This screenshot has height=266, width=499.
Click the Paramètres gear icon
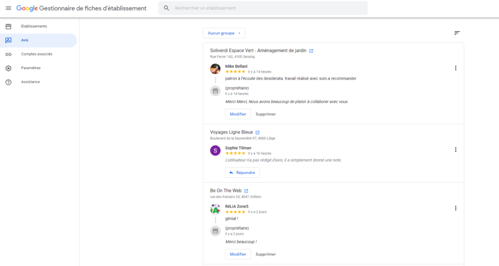tap(9, 68)
